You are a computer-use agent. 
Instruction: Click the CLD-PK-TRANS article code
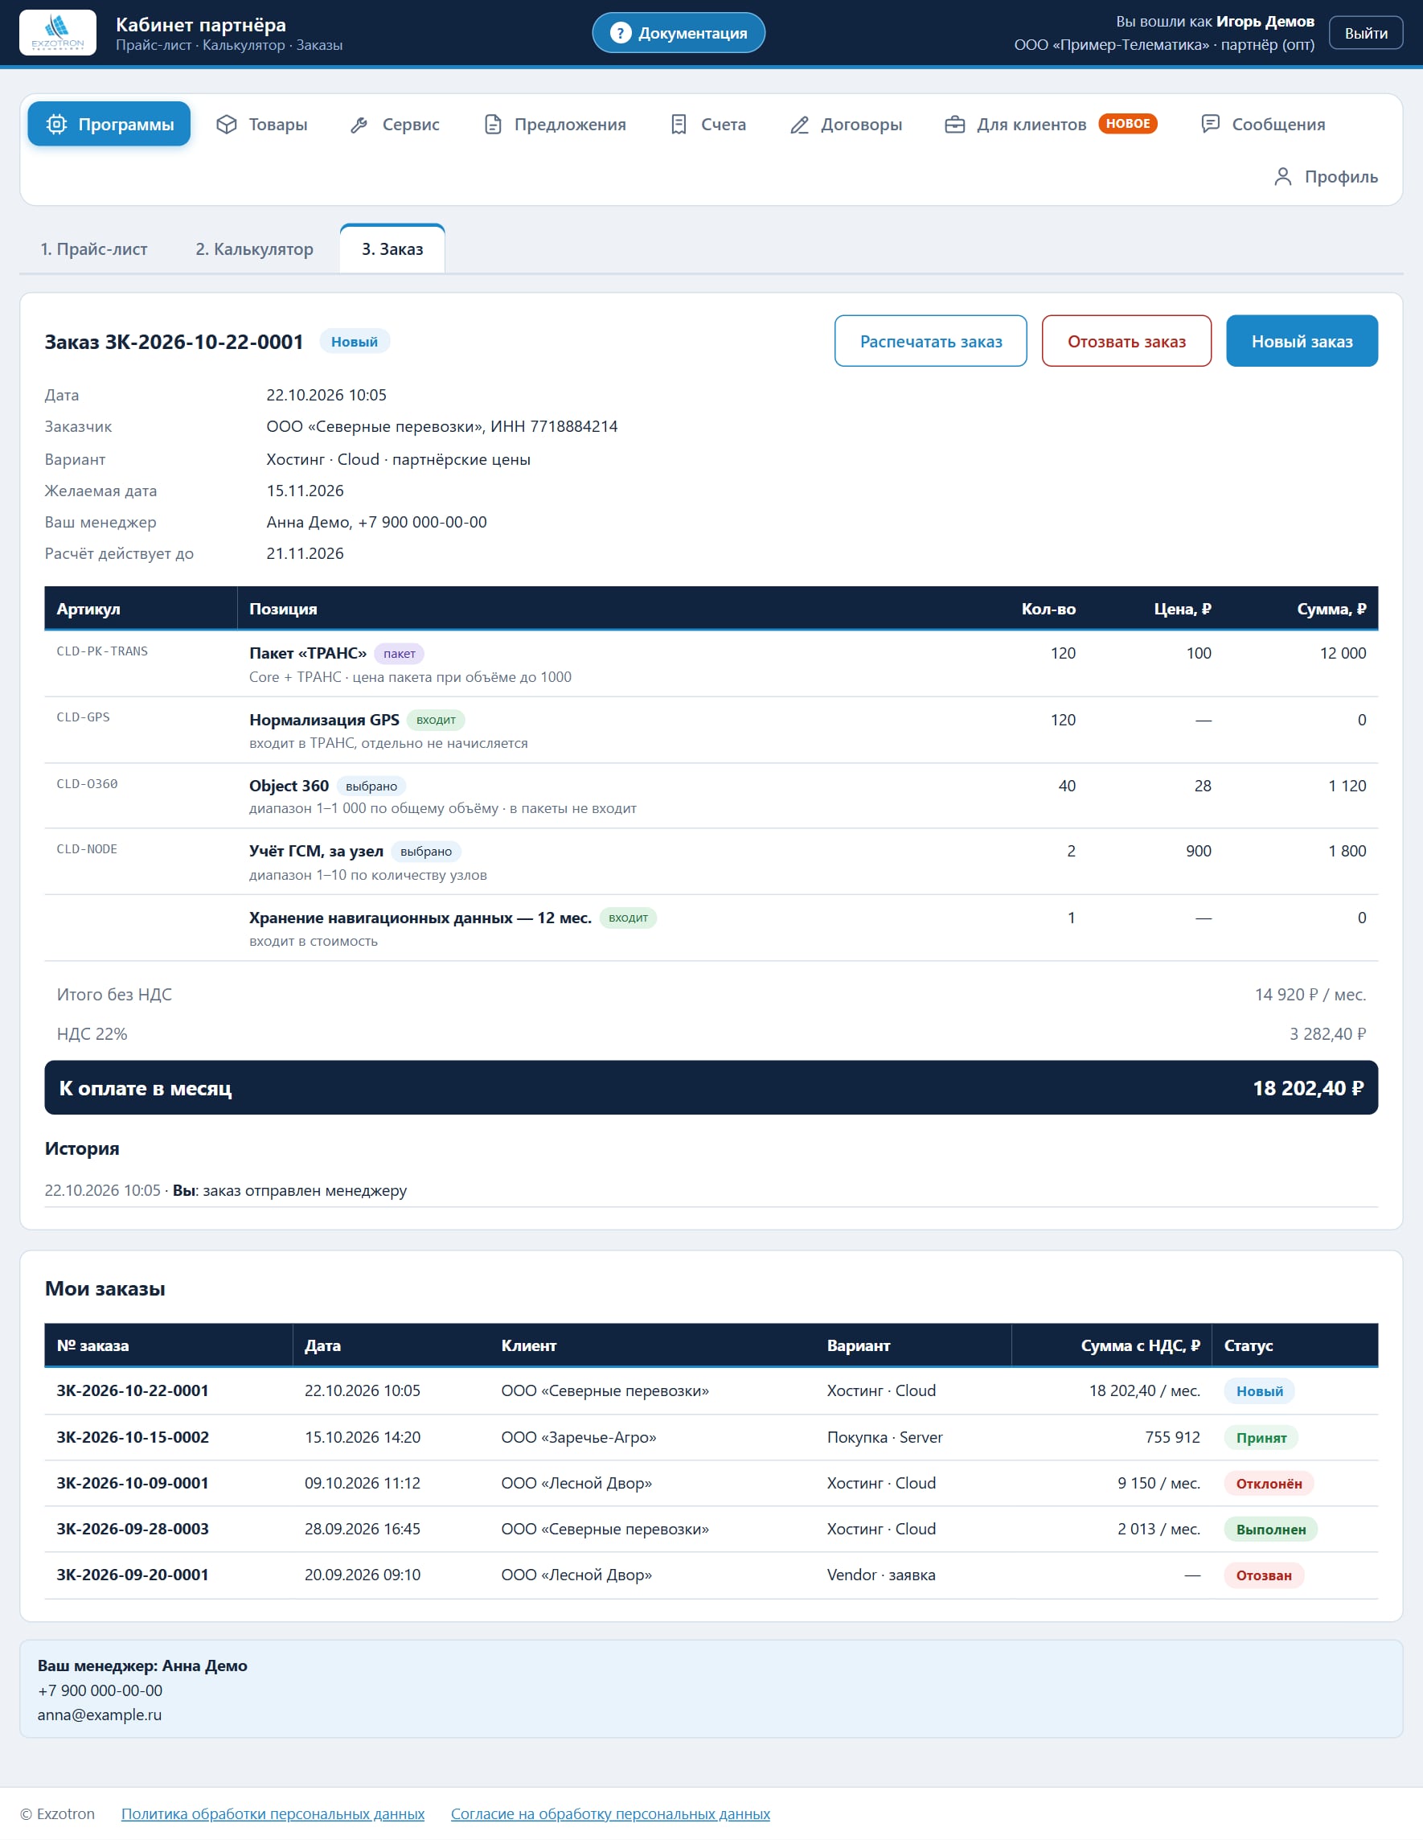102,651
